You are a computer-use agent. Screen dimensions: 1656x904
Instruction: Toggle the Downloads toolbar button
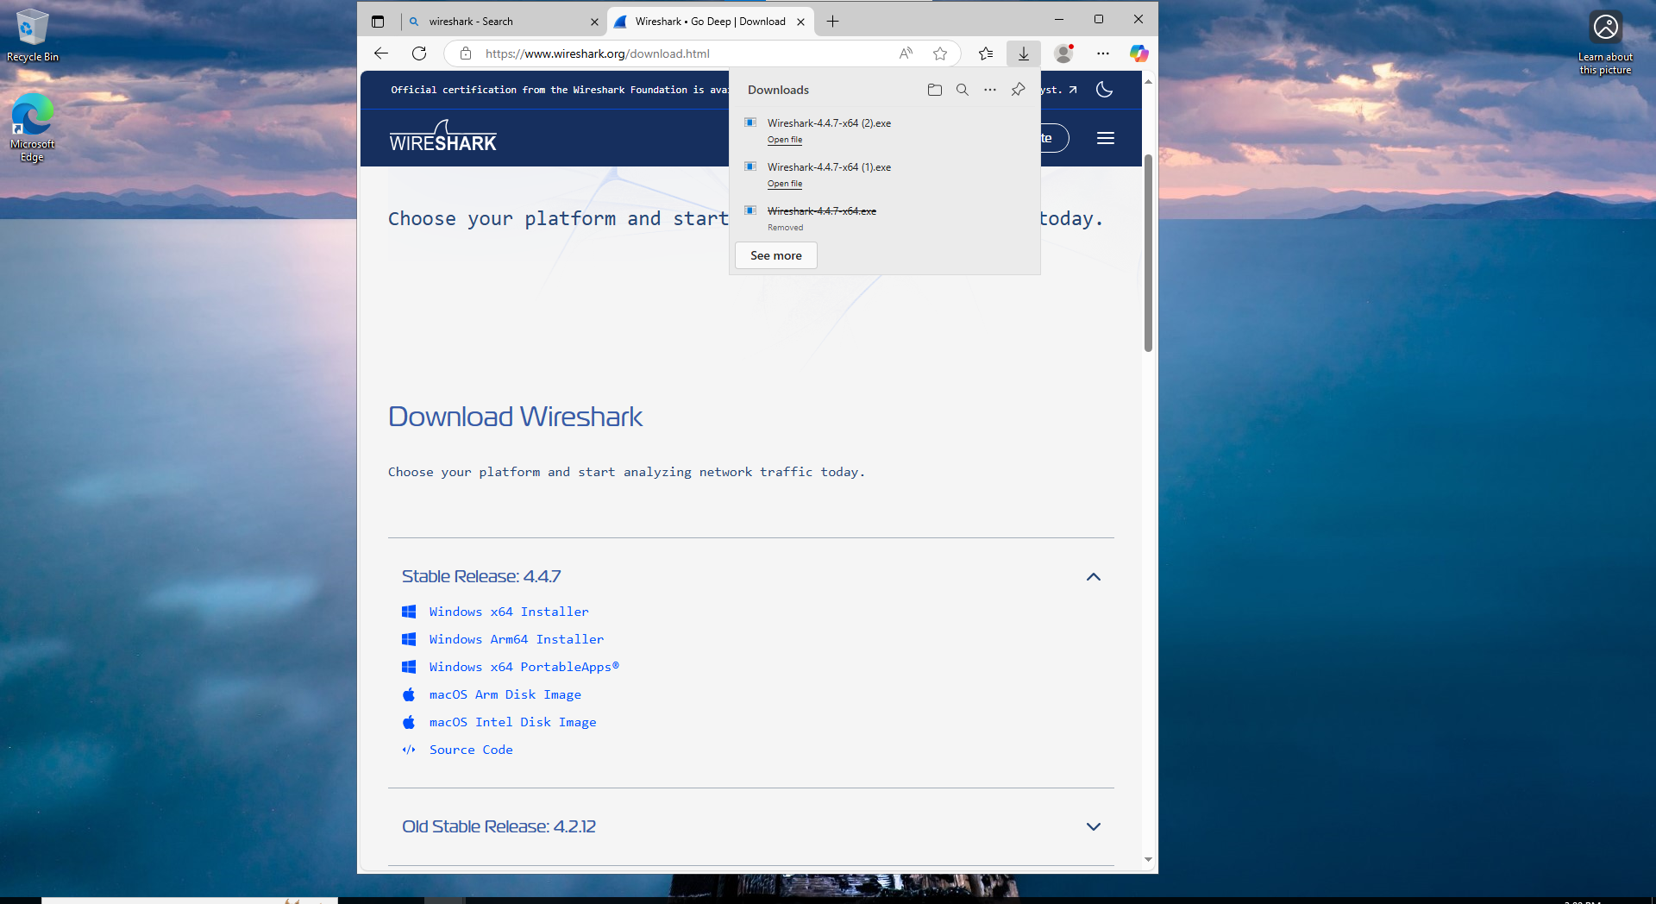click(1024, 53)
